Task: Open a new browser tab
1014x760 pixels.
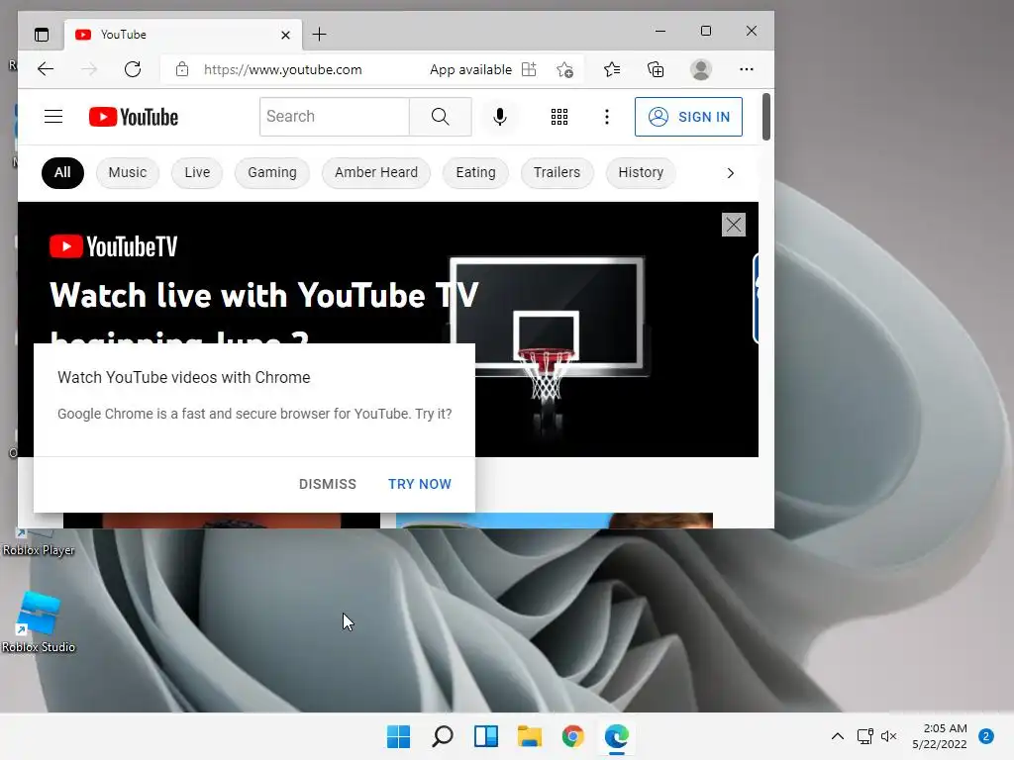Action: point(319,35)
